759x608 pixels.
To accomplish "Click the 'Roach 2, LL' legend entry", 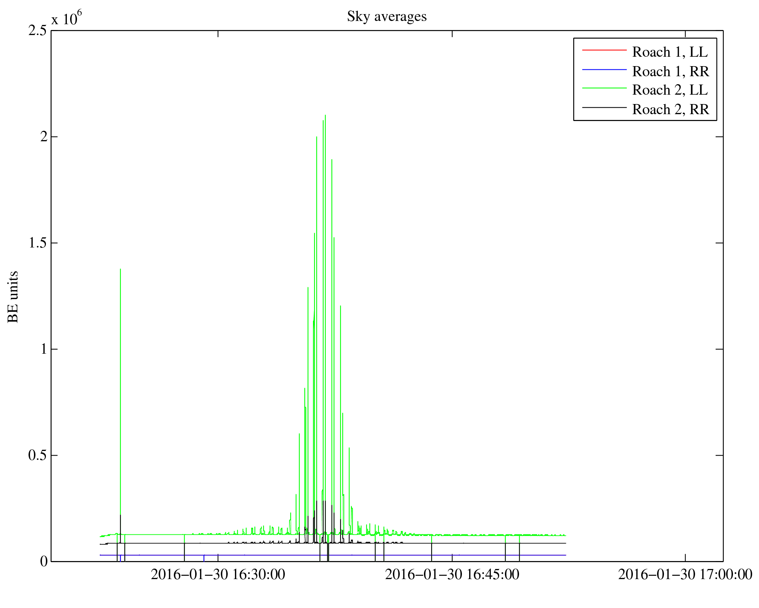I will pos(670,90).
